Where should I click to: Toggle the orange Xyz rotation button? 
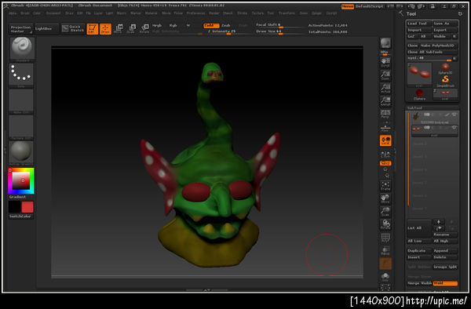(x=385, y=163)
